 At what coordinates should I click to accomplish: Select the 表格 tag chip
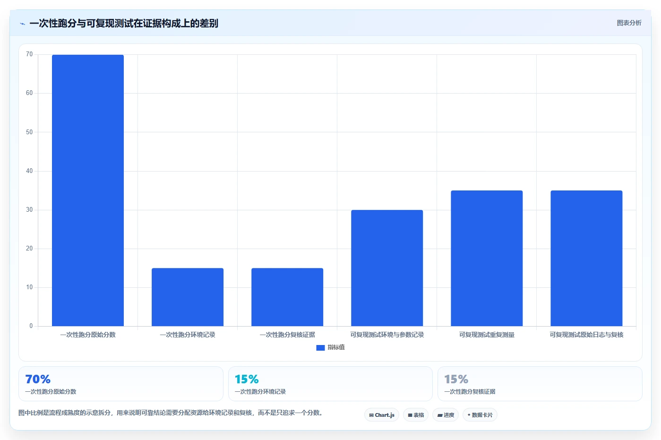416,415
